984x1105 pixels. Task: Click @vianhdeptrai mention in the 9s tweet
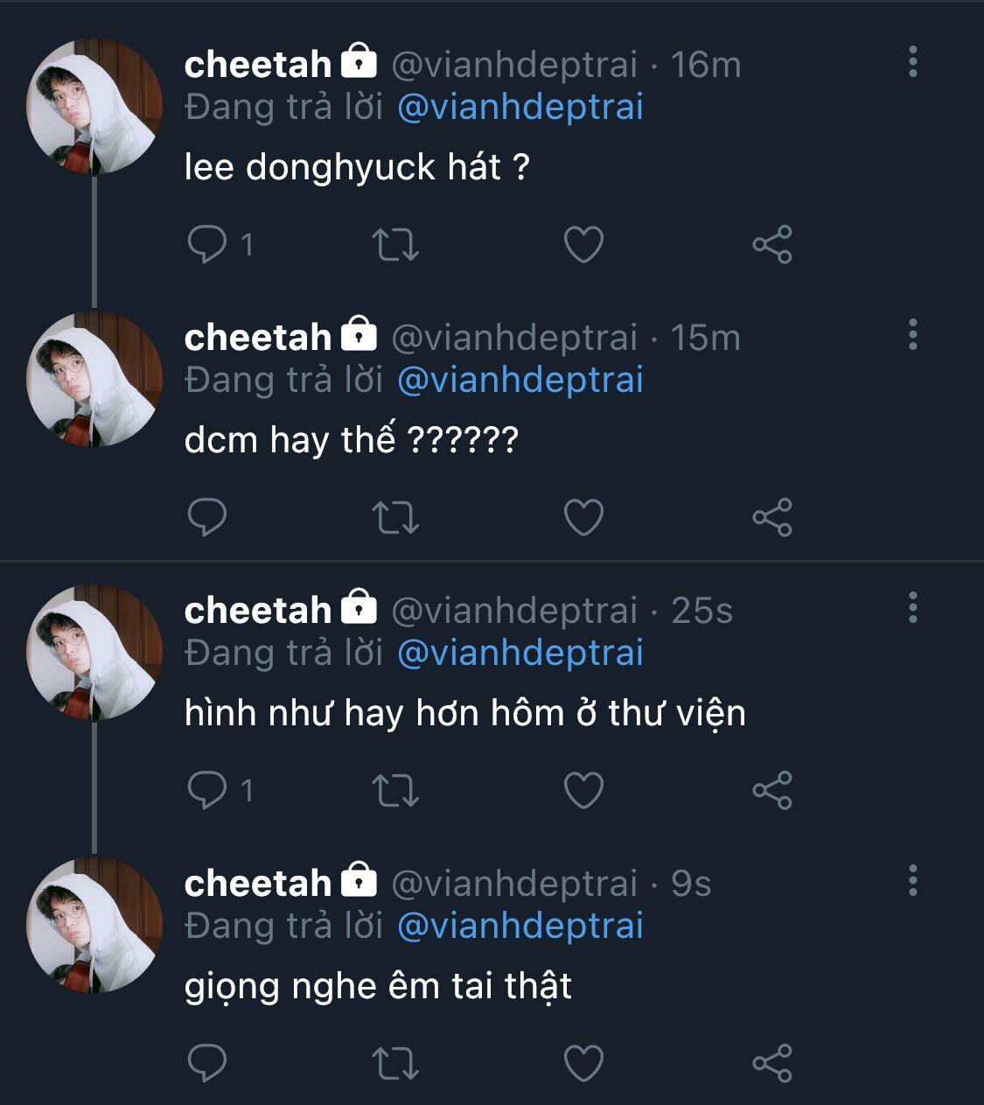click(520, 926)
